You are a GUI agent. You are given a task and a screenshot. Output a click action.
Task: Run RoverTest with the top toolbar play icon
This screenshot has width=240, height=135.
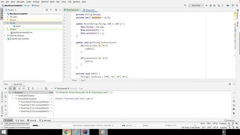[x=206, y=6]
